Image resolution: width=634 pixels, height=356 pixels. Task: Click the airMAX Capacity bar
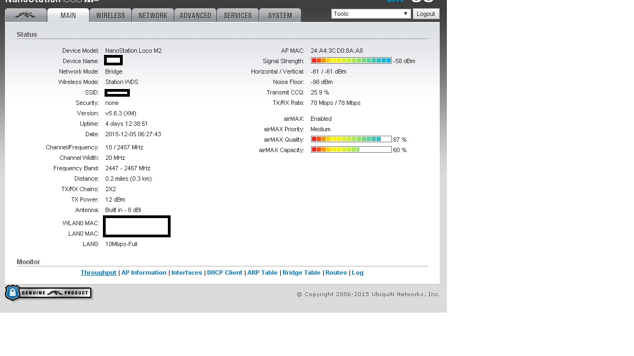point(351,150)
